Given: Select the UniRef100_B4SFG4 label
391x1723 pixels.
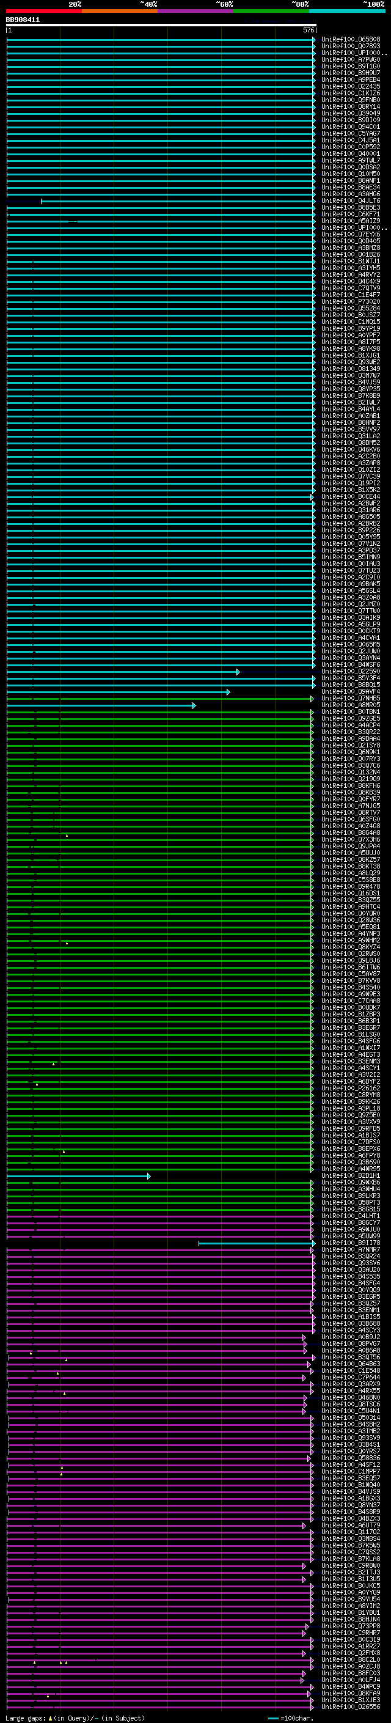Looking at the screenshot, I should pos(350,1283).
